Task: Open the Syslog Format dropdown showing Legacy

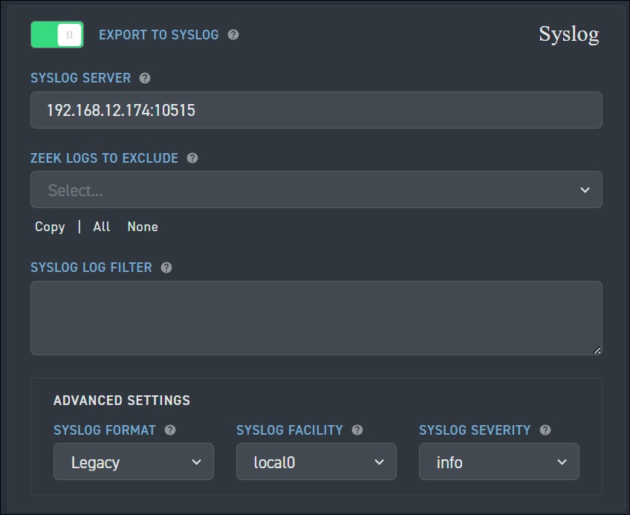Action: 134,461
